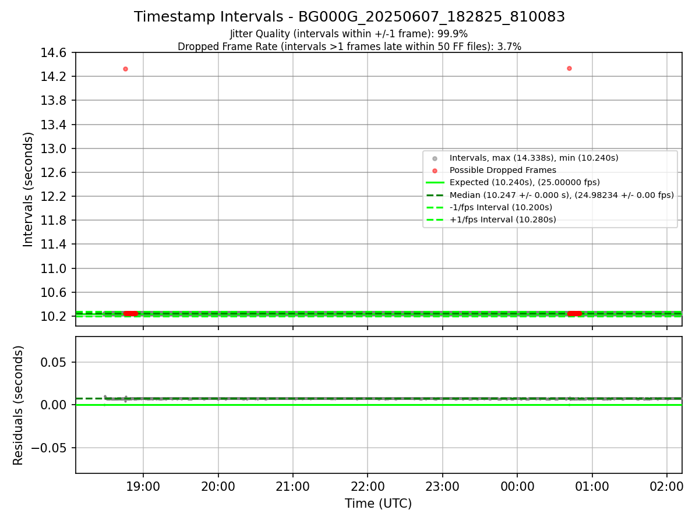The image size is (699, 524).
Task: Click legend entry 'Intervals, max (14.338s), min (10.240s)'
Action: click(x=534, y=158)
